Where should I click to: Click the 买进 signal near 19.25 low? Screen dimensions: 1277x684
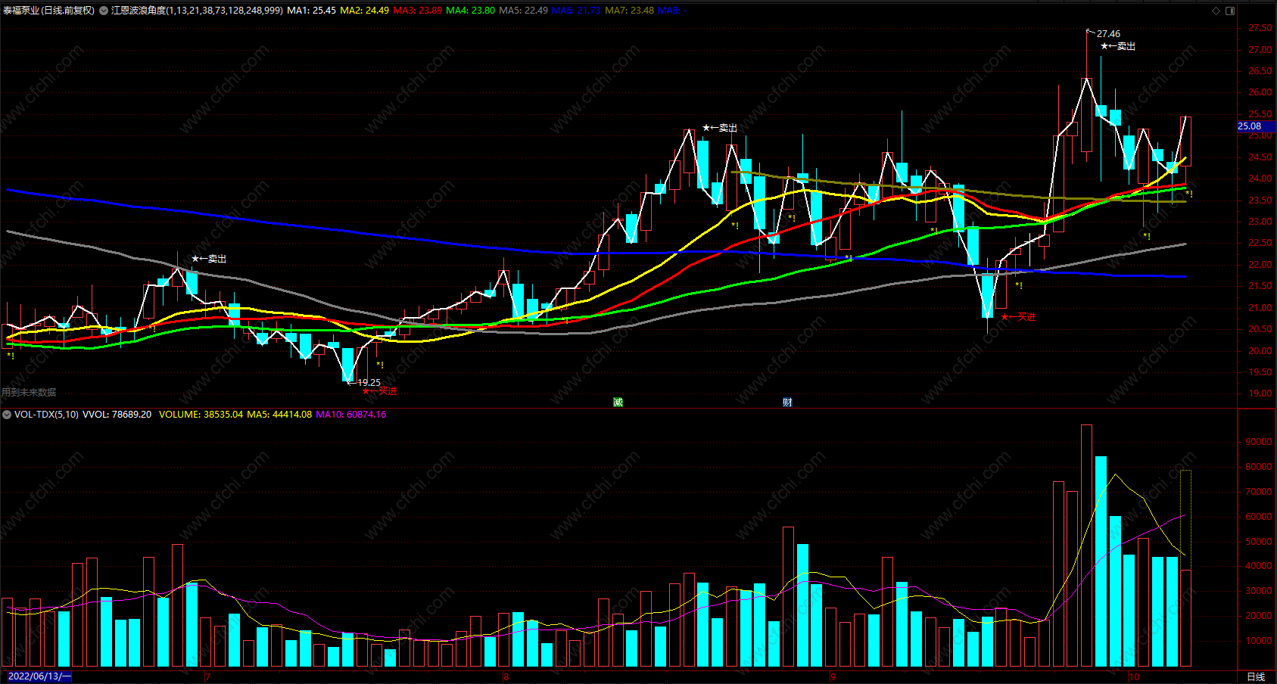tap(379, 391)
